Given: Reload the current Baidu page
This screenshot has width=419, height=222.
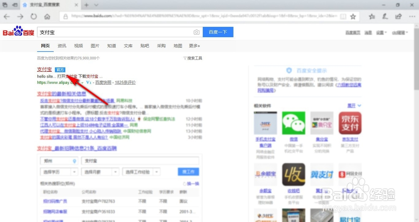Looking at the screenshot, I should pos(34,17).
